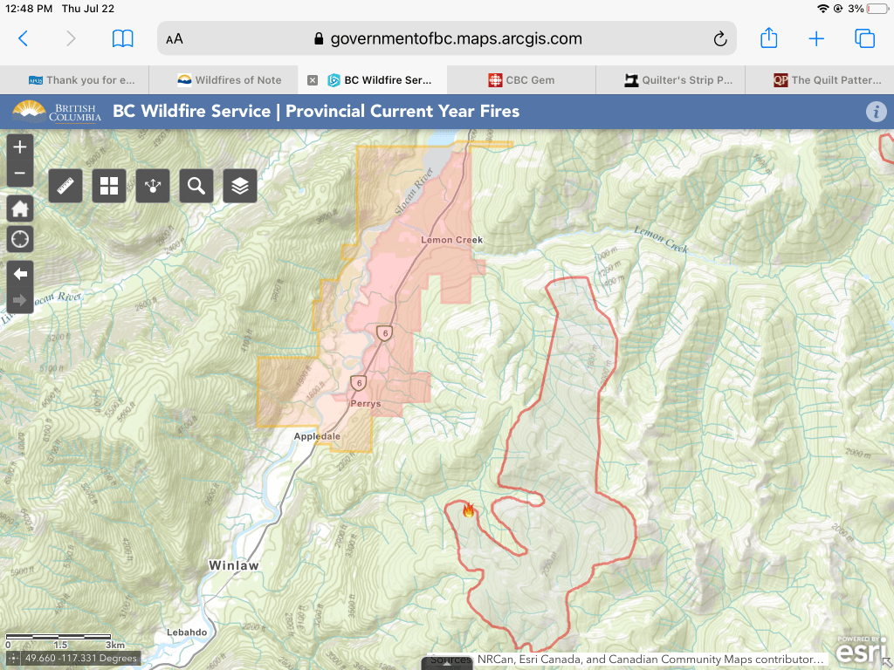Open the Safari aA page settings menu
The width and height of the screenshot is (894, 670).
point(175,39)
